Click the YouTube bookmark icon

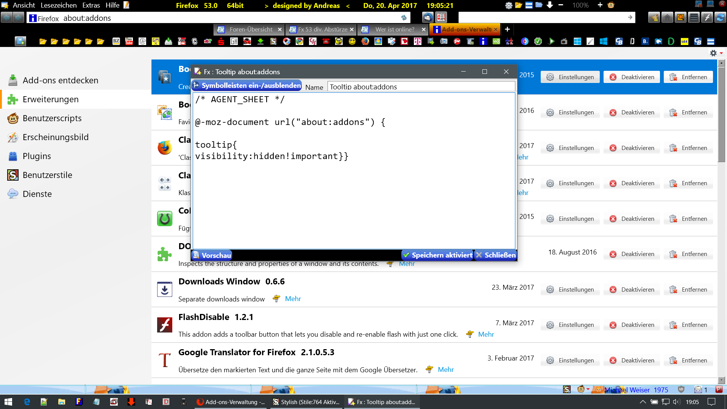pos(129,41)
